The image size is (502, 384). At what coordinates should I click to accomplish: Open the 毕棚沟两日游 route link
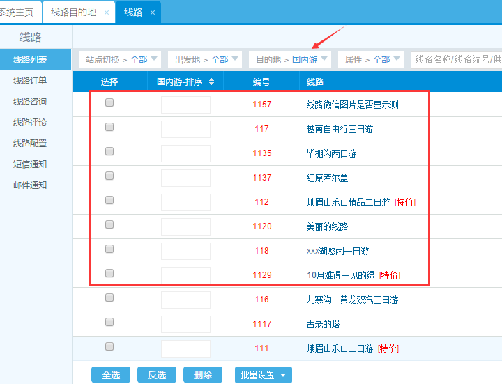tap(331, 153)
